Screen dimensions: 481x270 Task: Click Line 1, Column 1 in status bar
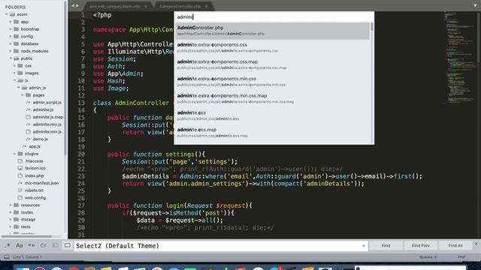point(27,257)
